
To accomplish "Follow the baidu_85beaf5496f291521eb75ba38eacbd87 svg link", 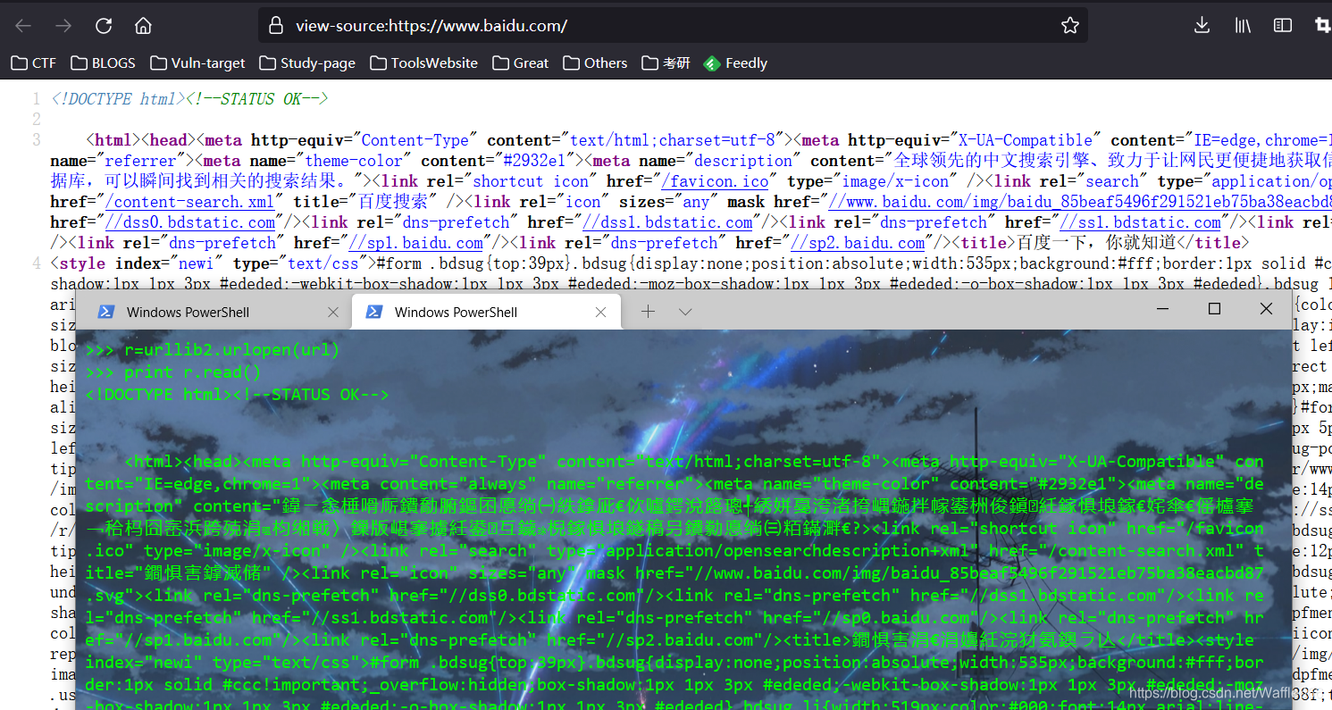I will tap(1080, 202).
